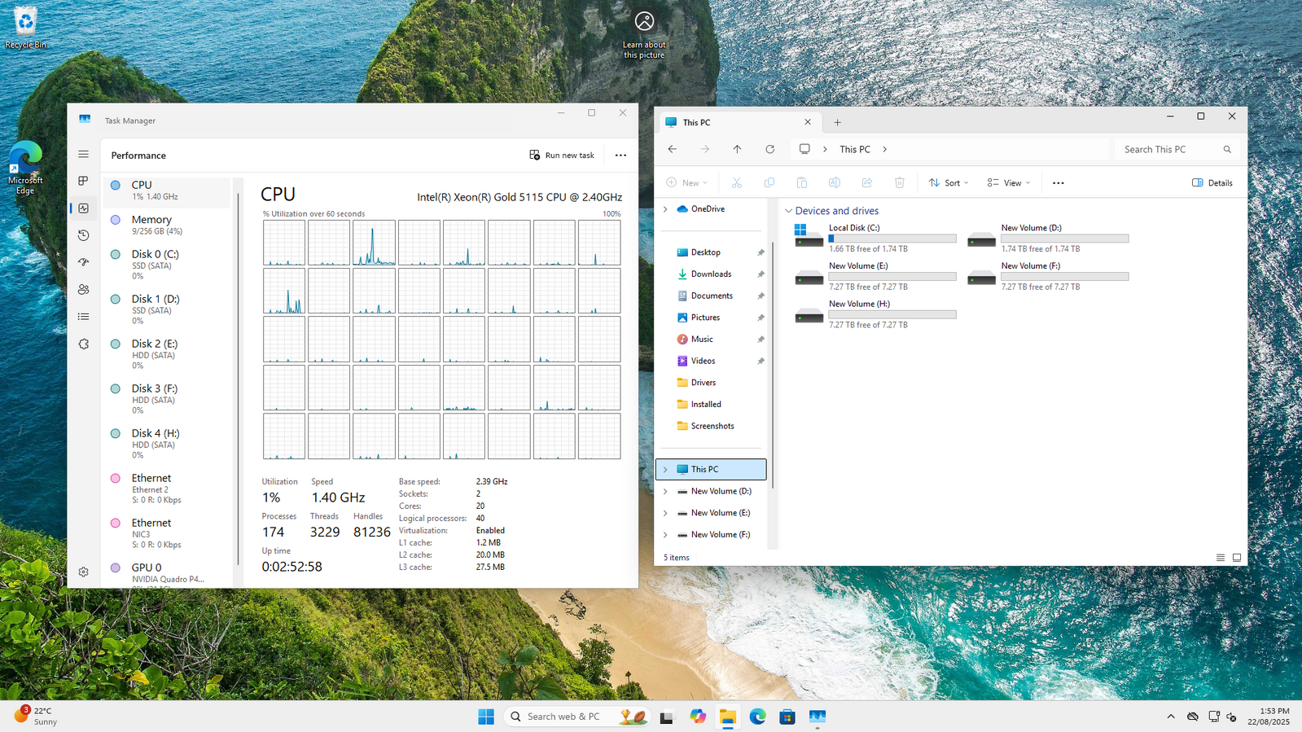The height and width of the screenshot is (732, 1302).
Task: Open Microsoft Store from taskbar
Action: pyautogui.click(x=787, y=717)
